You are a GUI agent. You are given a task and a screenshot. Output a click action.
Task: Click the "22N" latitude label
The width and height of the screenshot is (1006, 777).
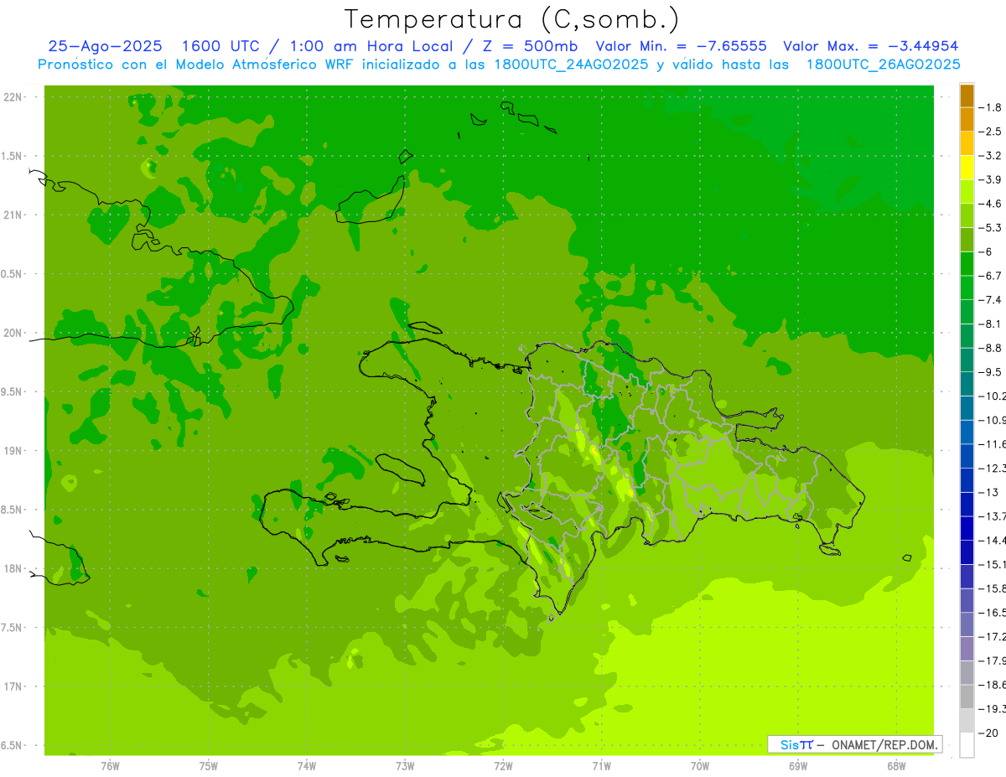click(x=13, y=97)
